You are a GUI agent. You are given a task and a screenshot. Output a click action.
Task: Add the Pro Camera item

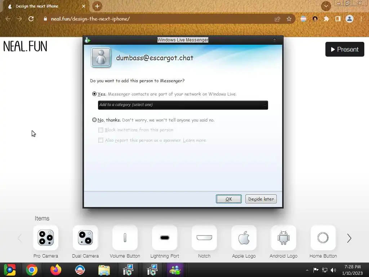coord(46,238)
